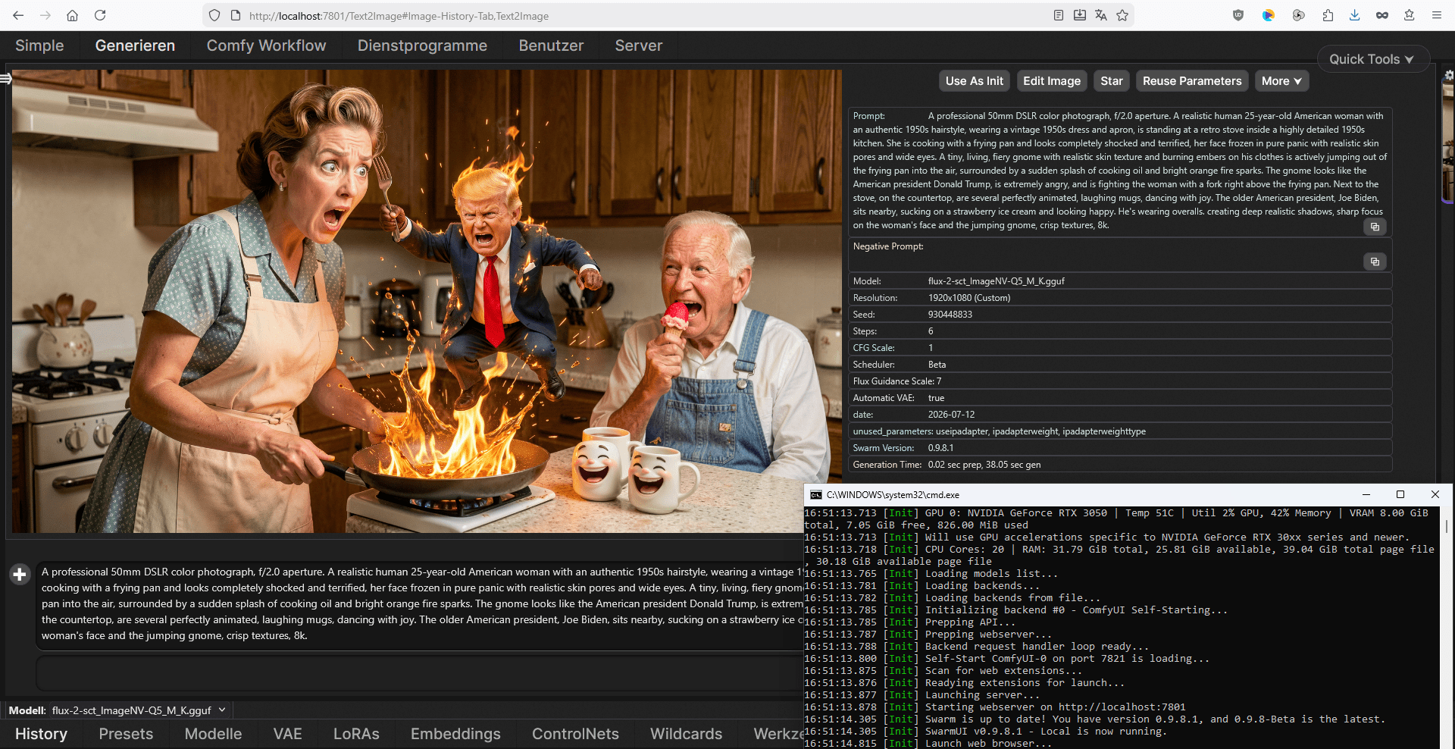Switch to the Modelle tab
This screenshot has width=1455, height=749.
(213, 734)
